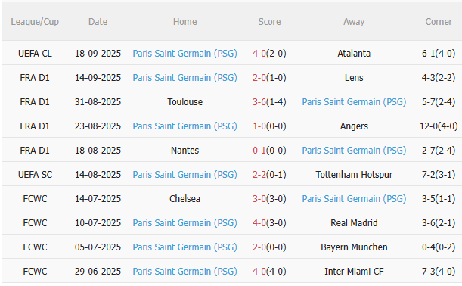Viewport: 462px width, 286px height.
Task: Open PSG away link in Toulouse row
Action: click(x=354, y=101)
